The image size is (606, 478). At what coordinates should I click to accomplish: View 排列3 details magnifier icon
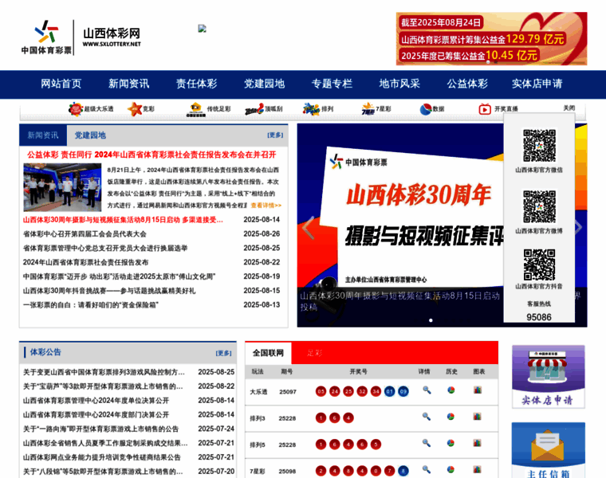(427, 416)
